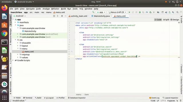Click the Debug app bug icon
183x102 pixels.
[x=140, y=12]
